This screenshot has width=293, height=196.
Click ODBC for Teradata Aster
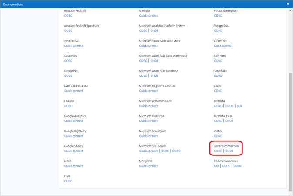click(x=218, y=121)
